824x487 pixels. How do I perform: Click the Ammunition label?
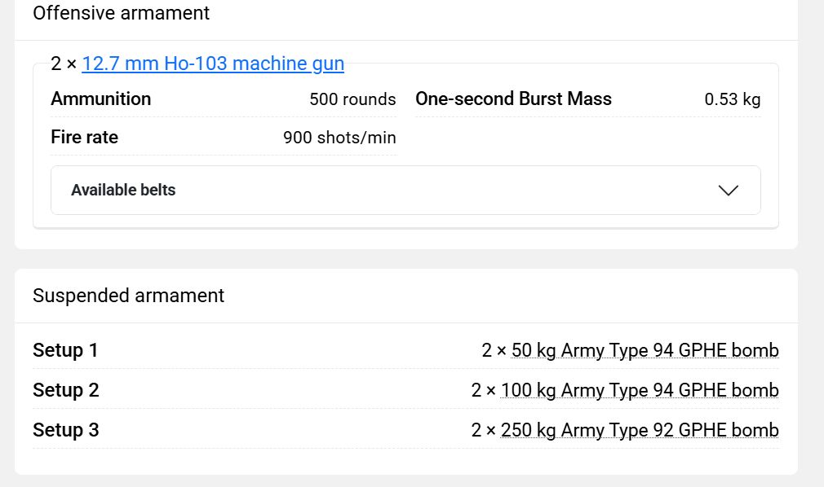point(100,99)
